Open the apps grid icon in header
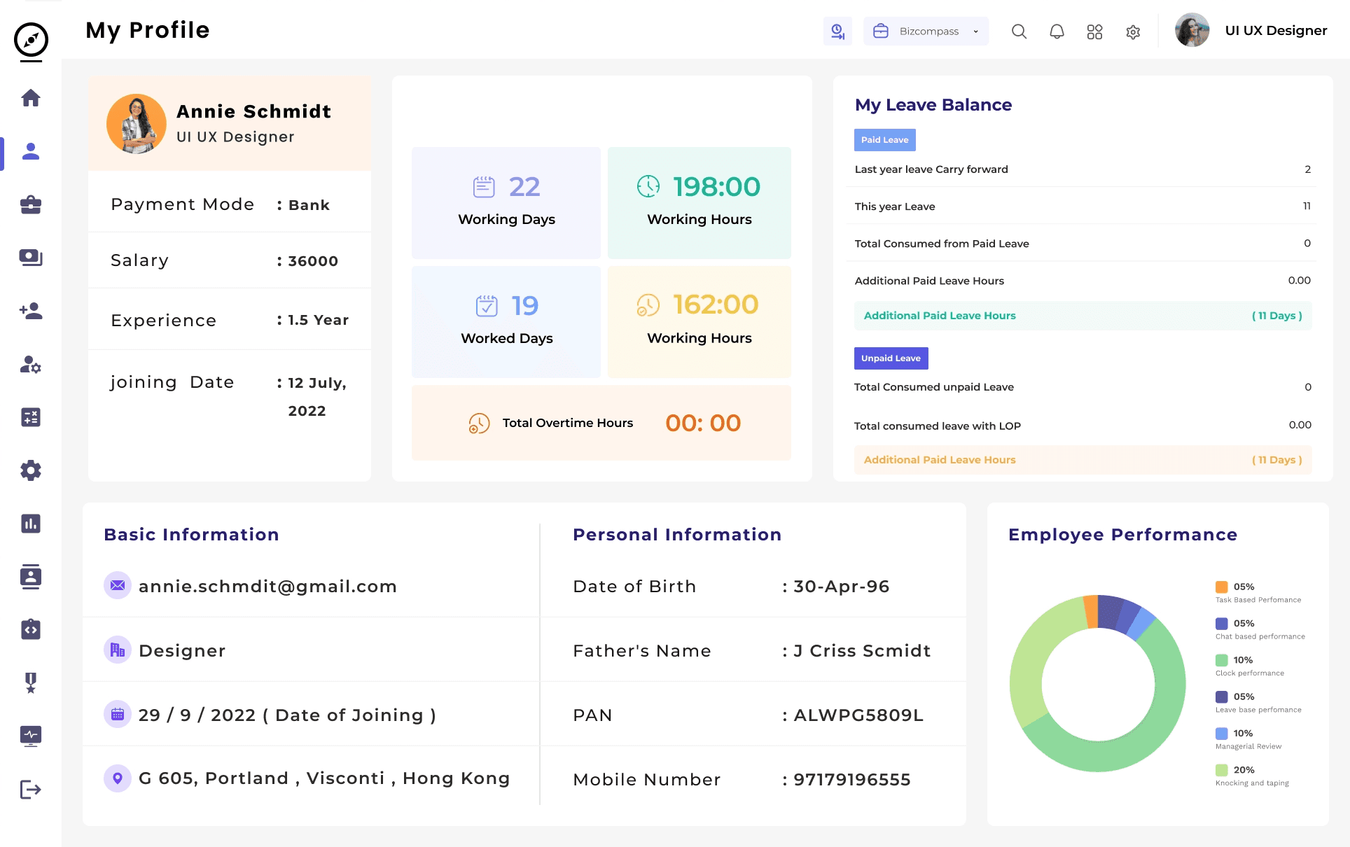Screen dimensions: 1350x847 (x=1094, y=31)
